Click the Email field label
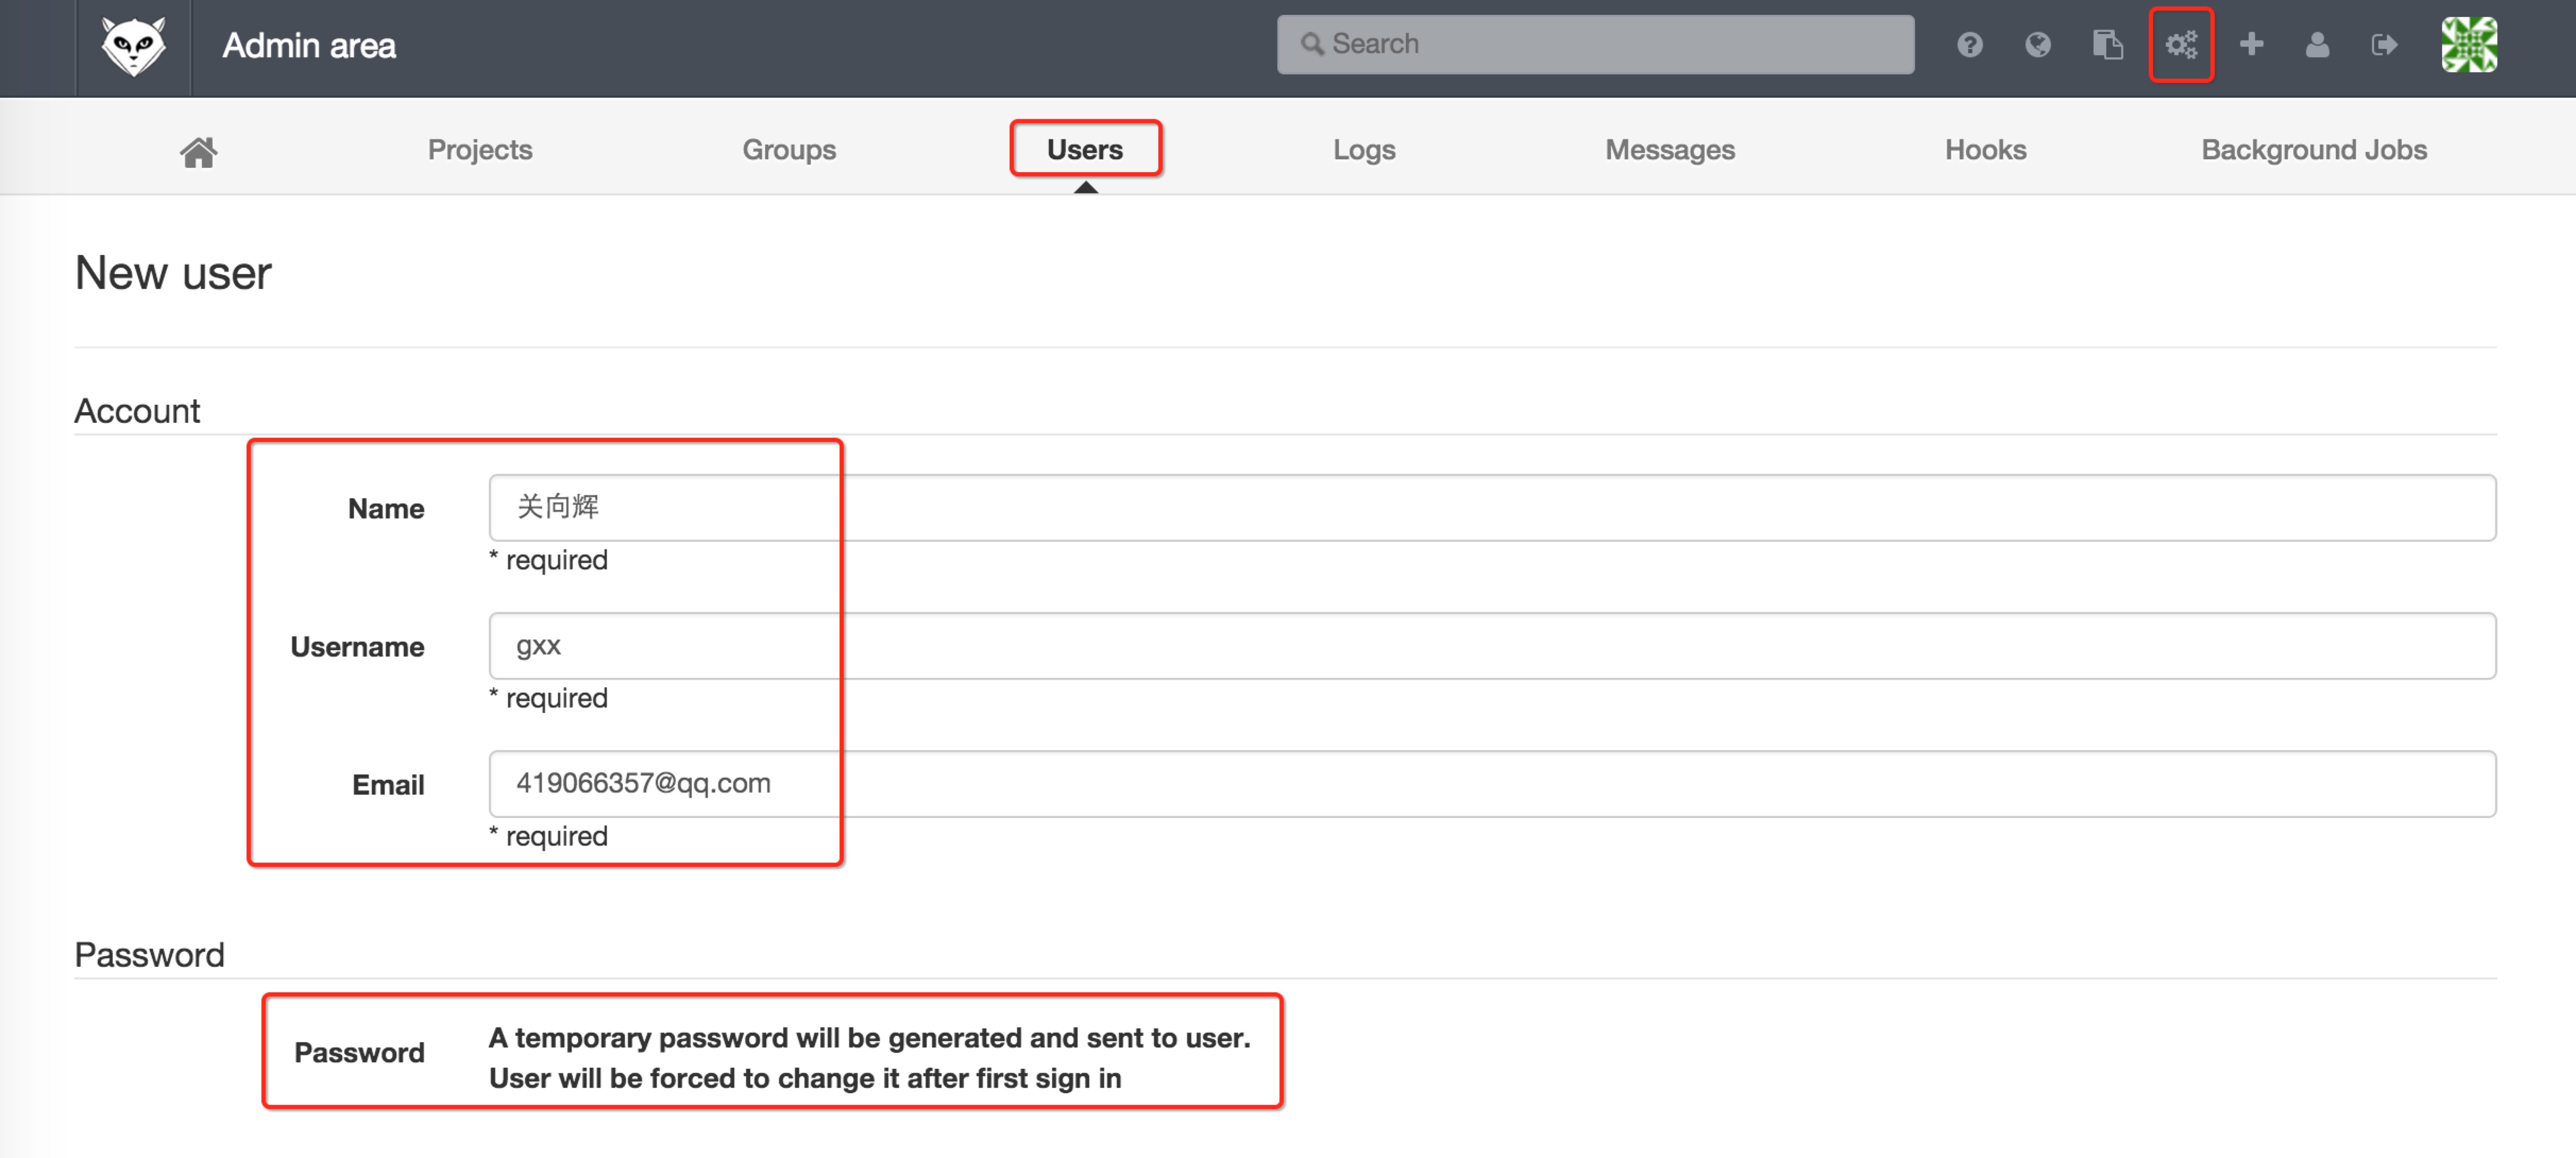The width and height of the screenshot is (2576, 1158). 388,785
